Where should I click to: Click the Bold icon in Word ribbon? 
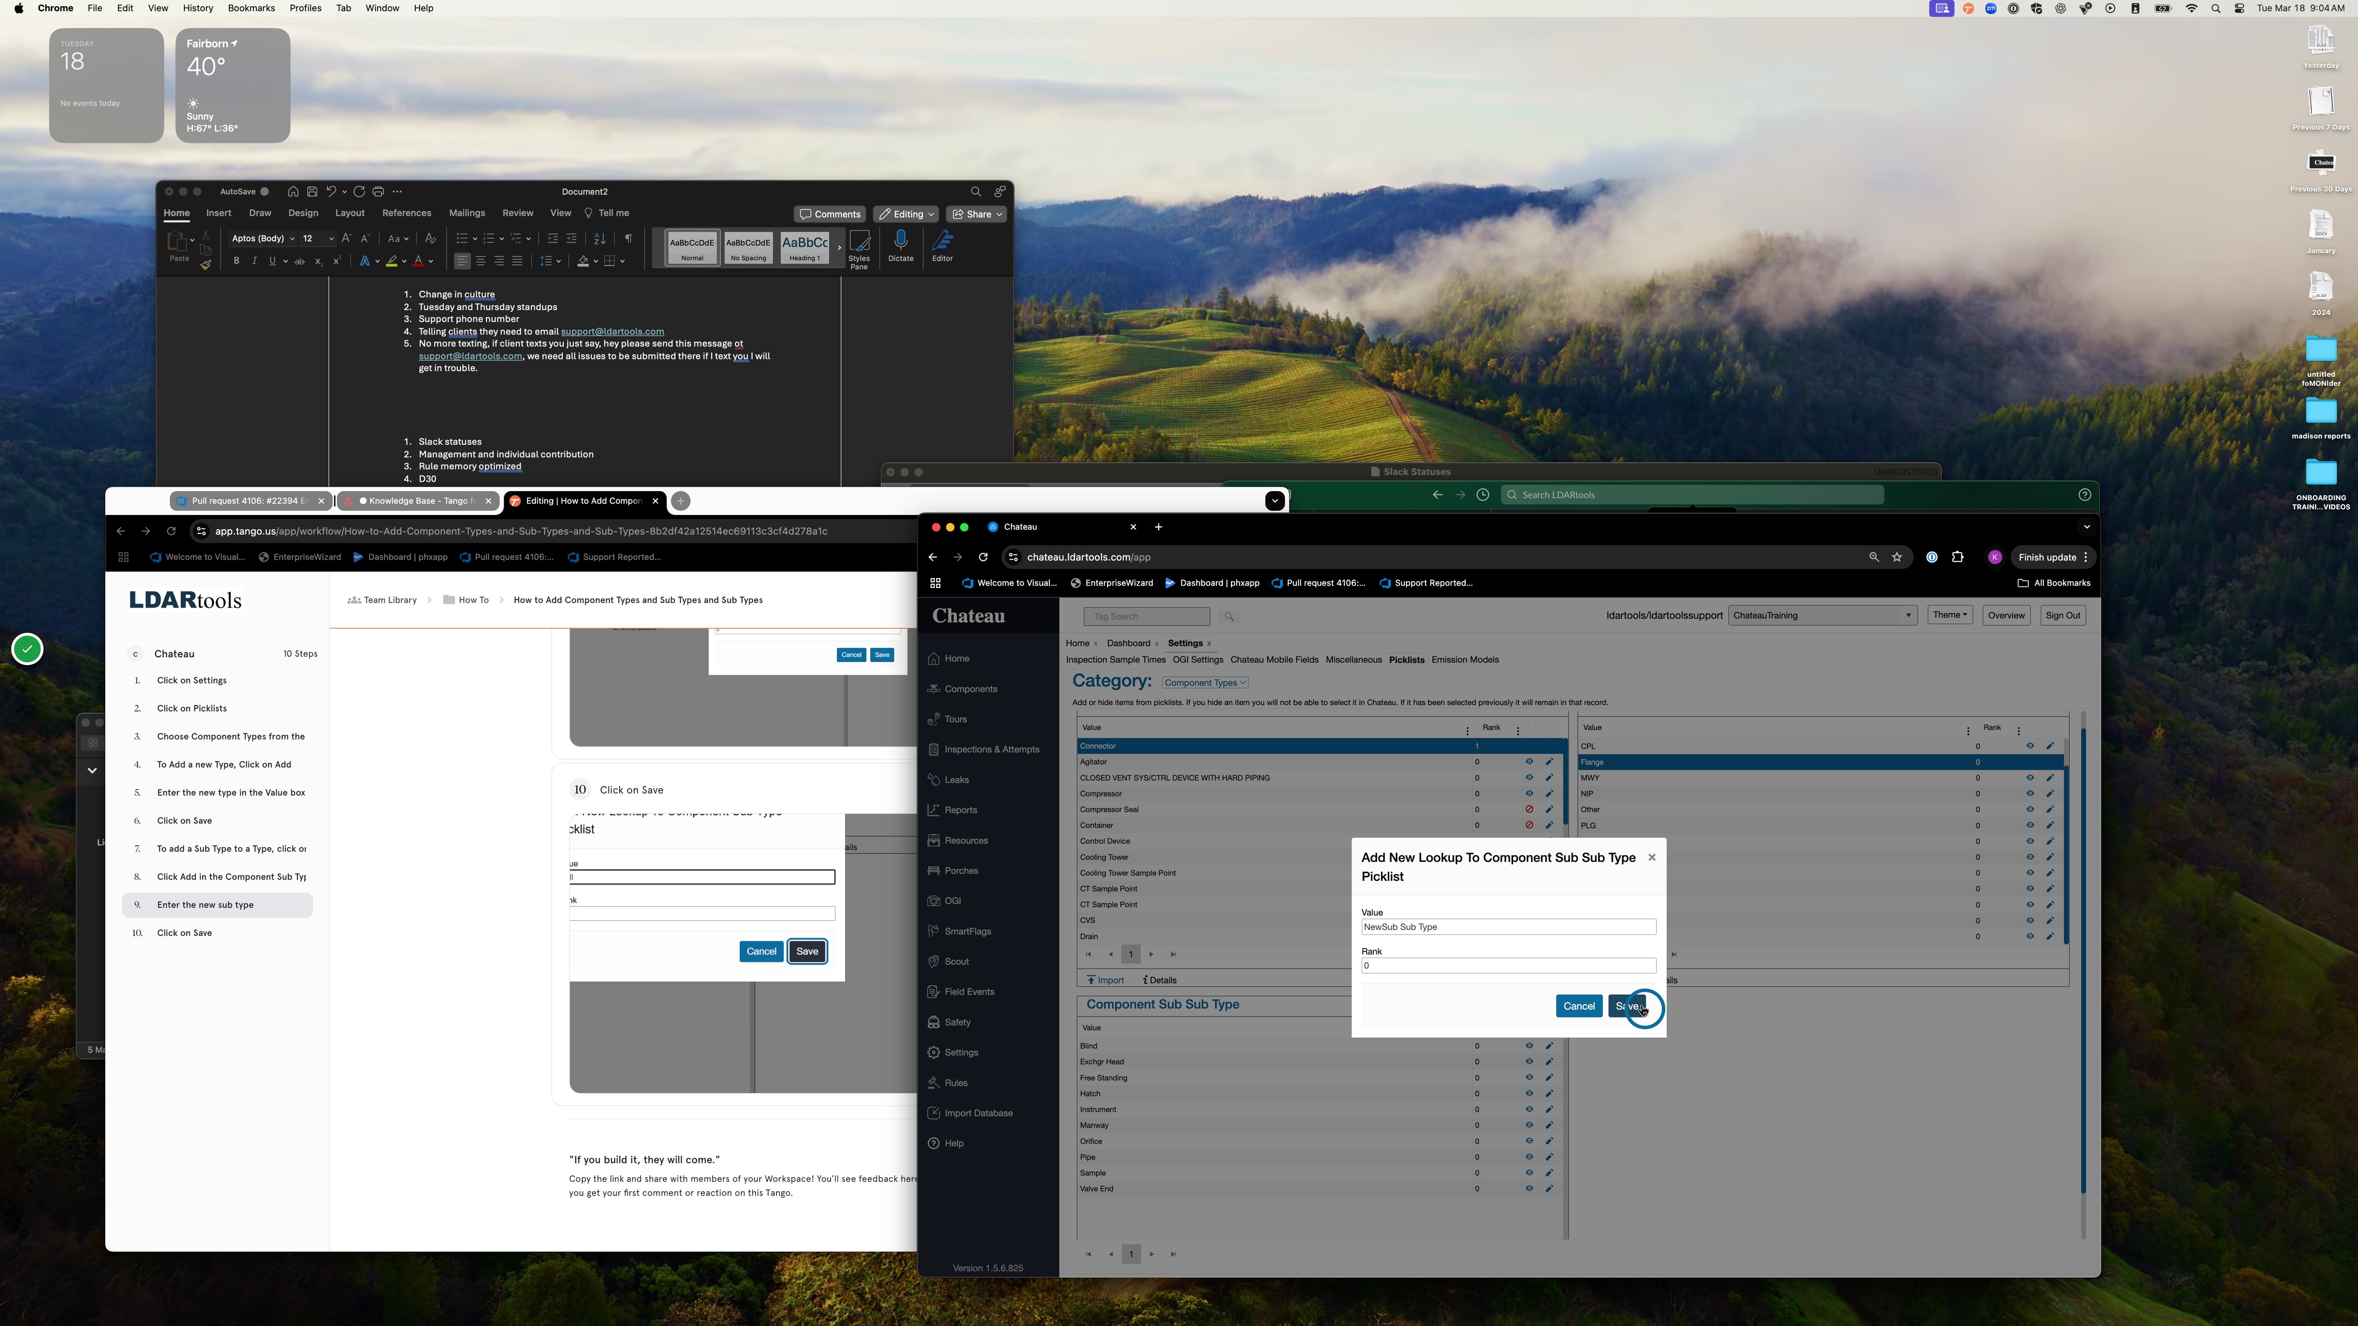click(236, 262)
